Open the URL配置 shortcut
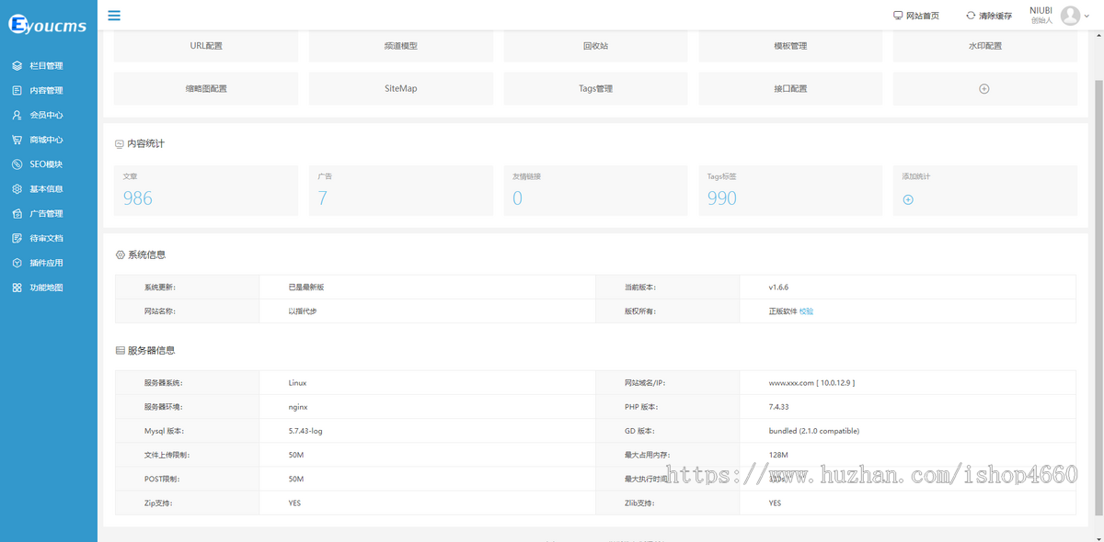The width and height of the screenshot is (1104, 542). pyautogui.click(x=206, y=46)
